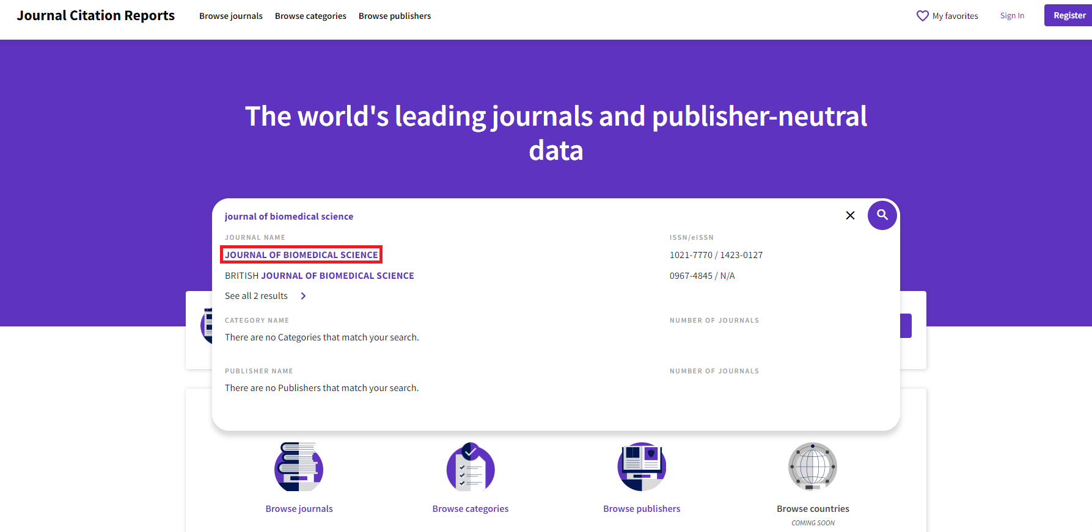Open the Browse journals books icon
Viewport: 1092px width, 532px height.
tap(299, 467)
